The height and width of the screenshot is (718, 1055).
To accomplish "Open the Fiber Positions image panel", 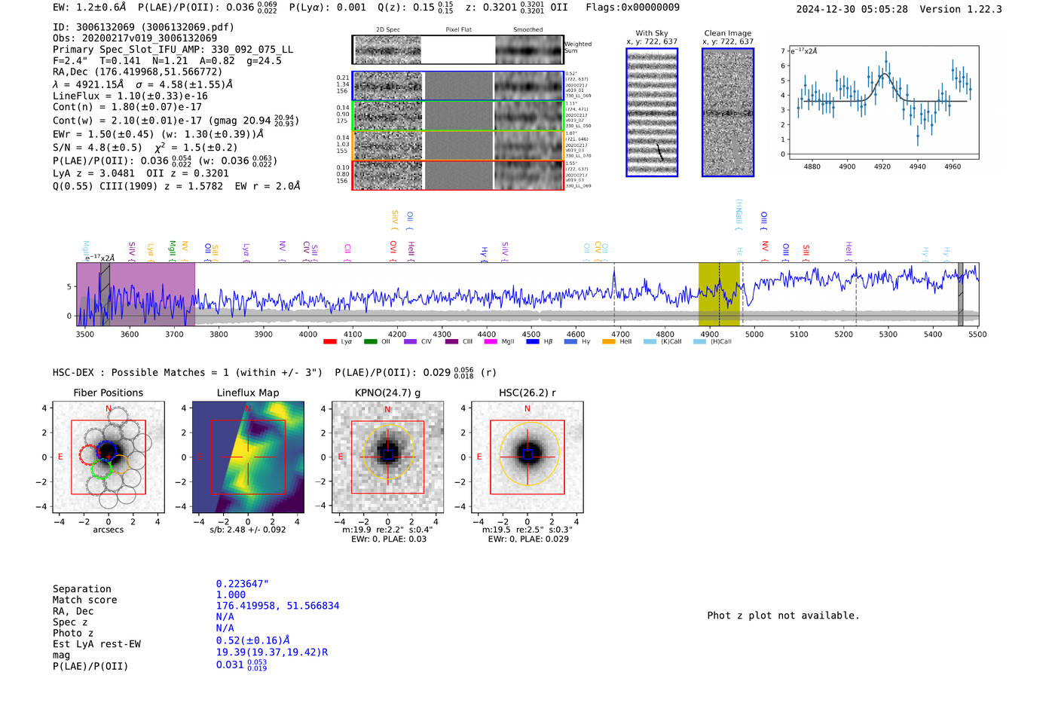I will coord(108,457).
